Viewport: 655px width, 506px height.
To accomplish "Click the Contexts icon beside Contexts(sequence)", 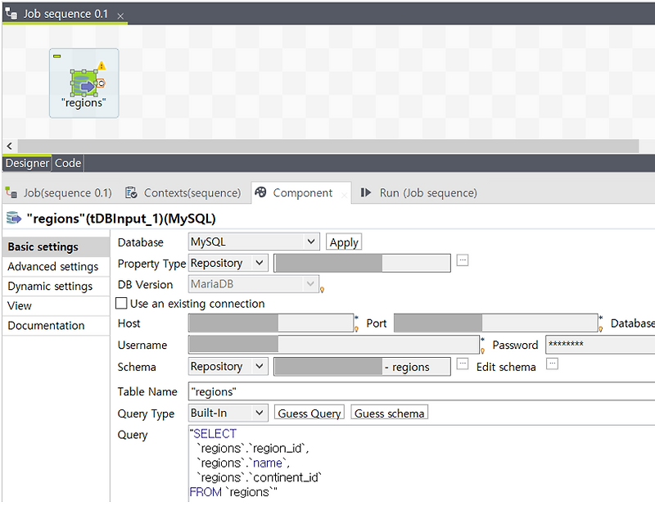I will [x=131, y=193].
